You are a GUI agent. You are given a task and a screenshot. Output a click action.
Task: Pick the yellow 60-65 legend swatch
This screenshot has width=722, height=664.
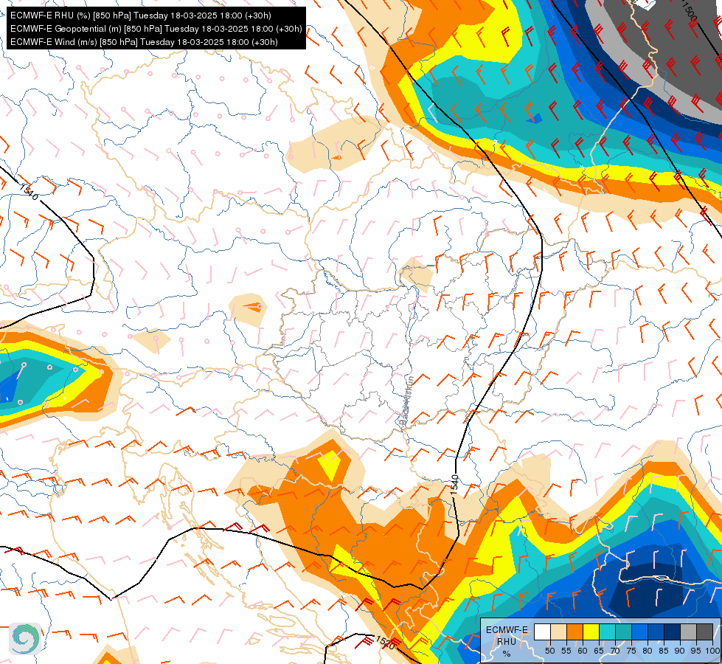click(x=591, y=632)
